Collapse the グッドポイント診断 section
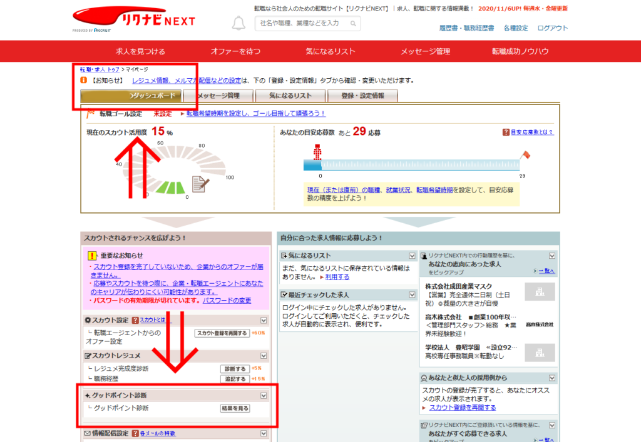 [x=264, y=396]
